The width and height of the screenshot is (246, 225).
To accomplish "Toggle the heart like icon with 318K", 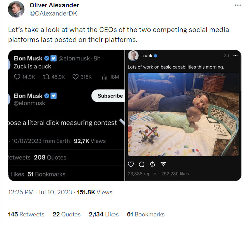I will coord(75,77).
